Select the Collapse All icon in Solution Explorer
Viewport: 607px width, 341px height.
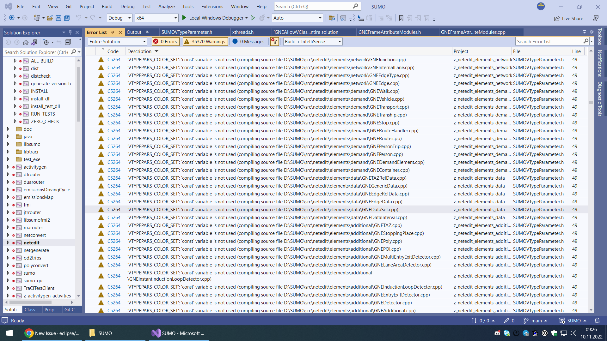[x=68, y=42]
